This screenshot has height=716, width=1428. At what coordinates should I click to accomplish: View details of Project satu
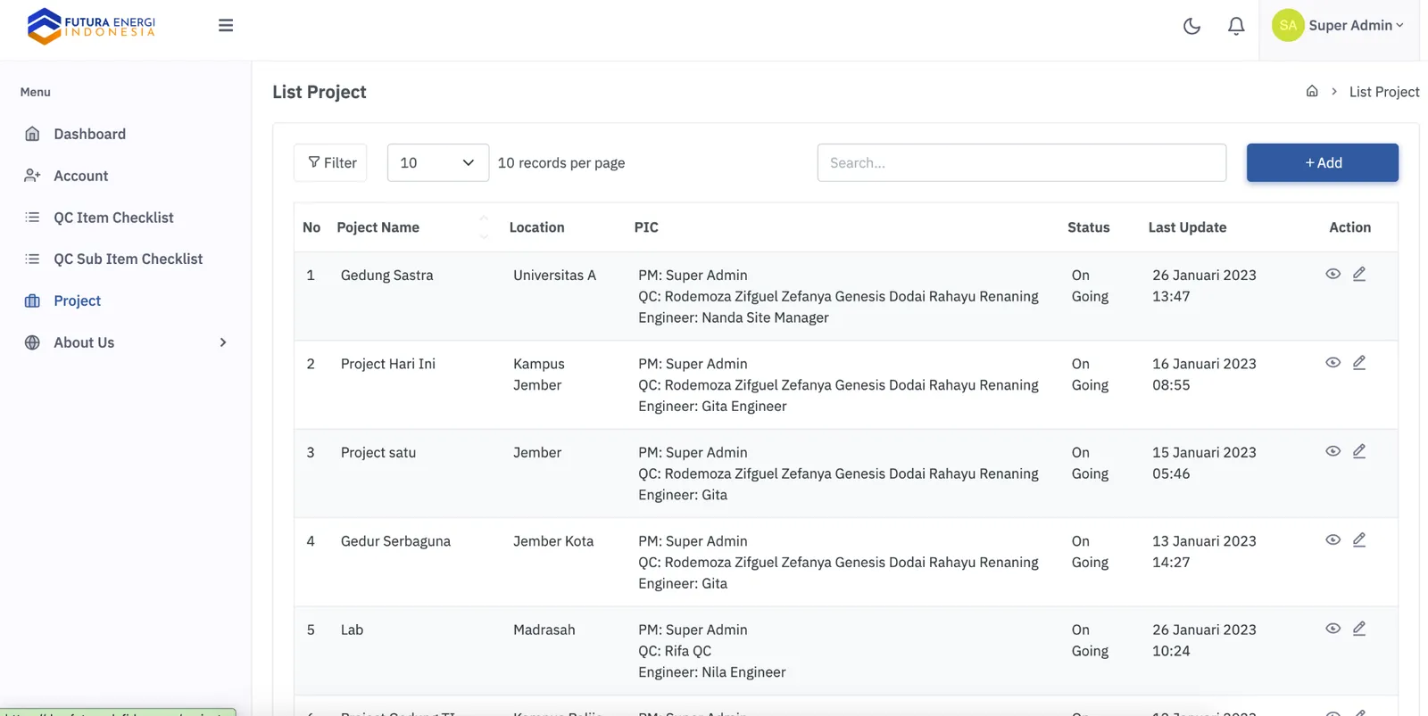tap(1333, 451)
